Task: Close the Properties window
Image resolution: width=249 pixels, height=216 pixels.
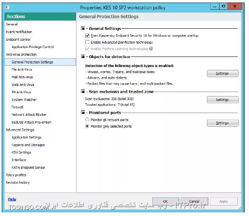Action: click(235, 6)
